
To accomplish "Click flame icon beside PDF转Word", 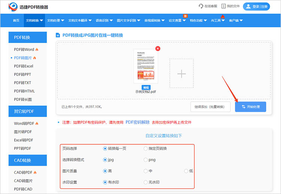I will coord(37,49).
